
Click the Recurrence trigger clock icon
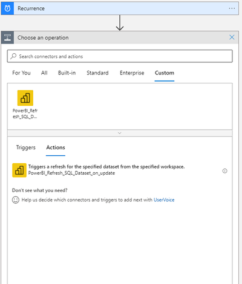pos(7,8)
